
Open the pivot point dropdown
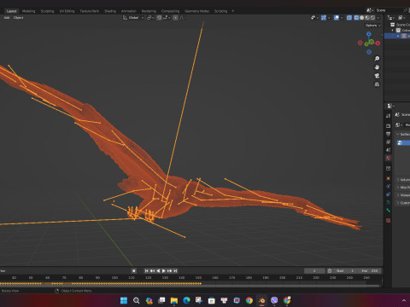click(150, 18)
